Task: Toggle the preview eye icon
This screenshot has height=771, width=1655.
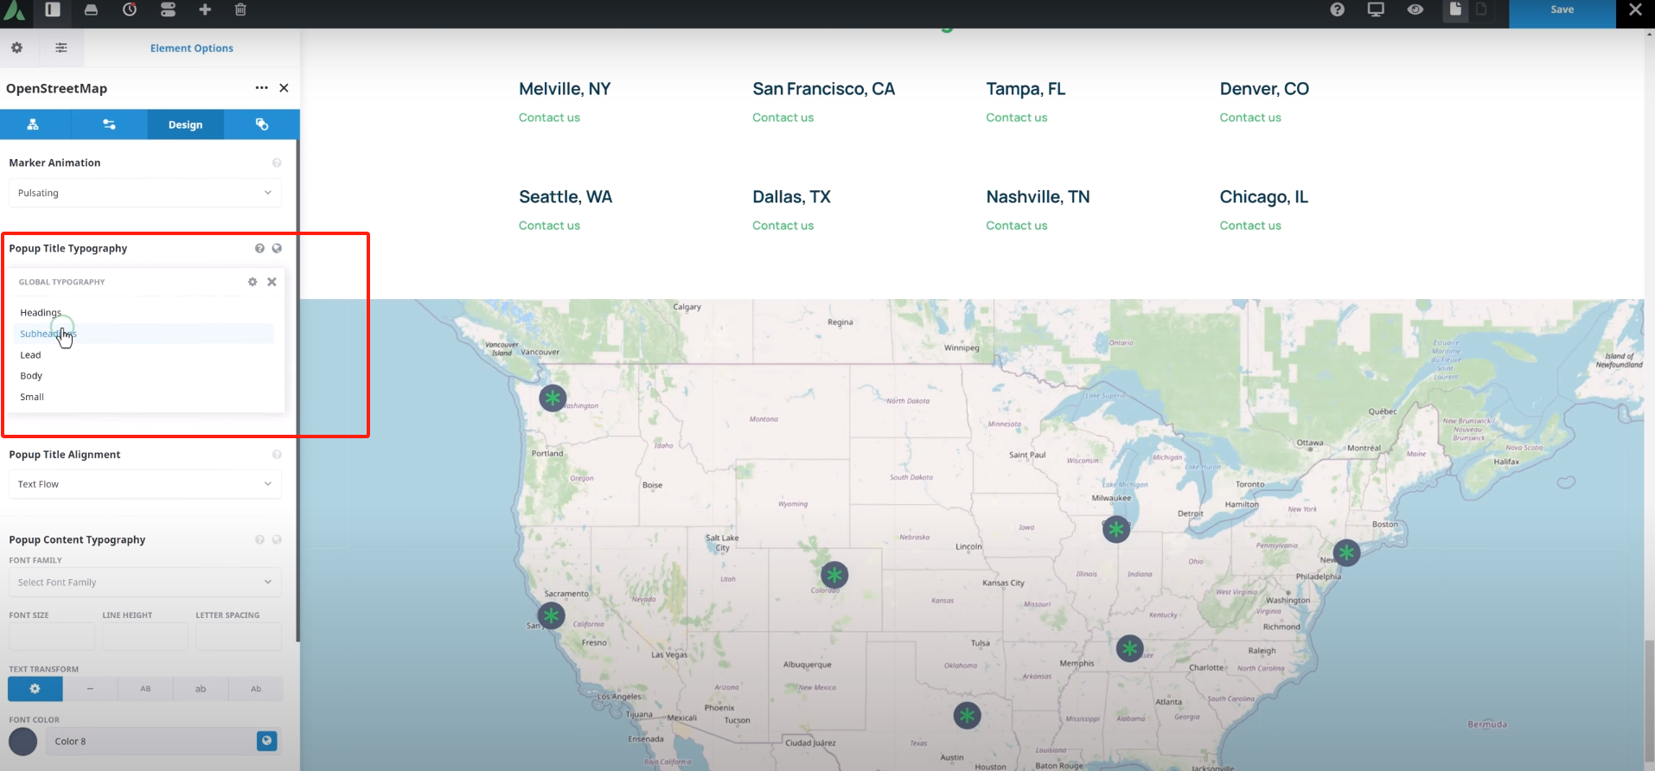Action: pyautogui.click(x=1415, y=10)
